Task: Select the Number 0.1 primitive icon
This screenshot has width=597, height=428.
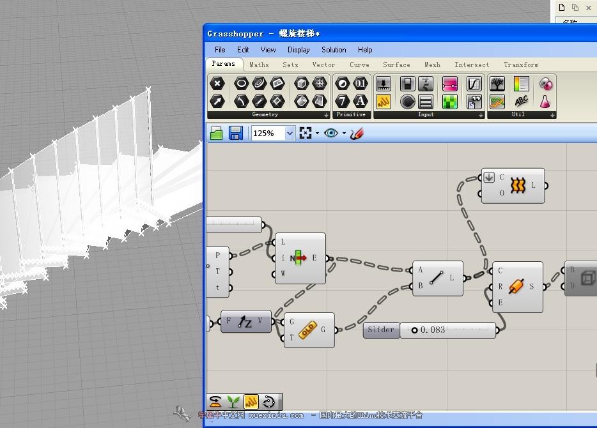Action: 360,83
